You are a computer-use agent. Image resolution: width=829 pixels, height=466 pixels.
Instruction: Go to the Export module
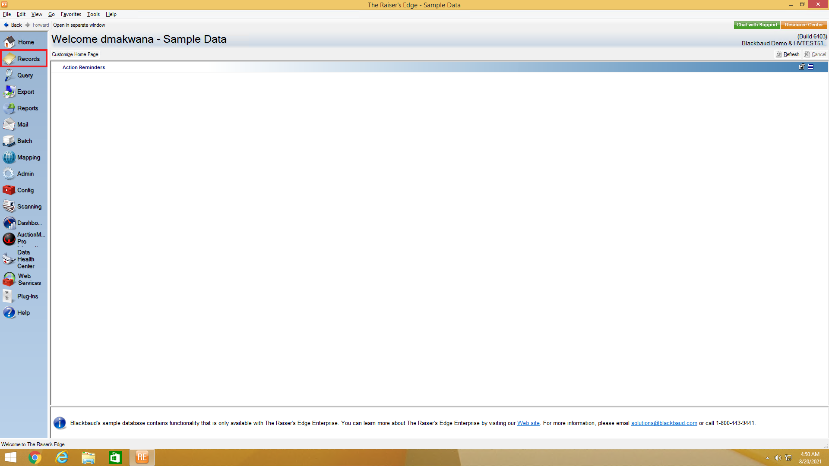pos(24,91)
